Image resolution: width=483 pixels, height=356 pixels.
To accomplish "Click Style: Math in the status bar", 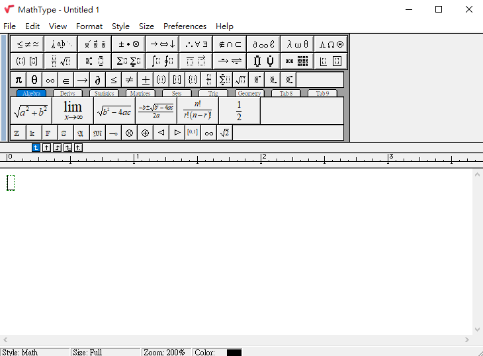I will click(x=21, y=352).
